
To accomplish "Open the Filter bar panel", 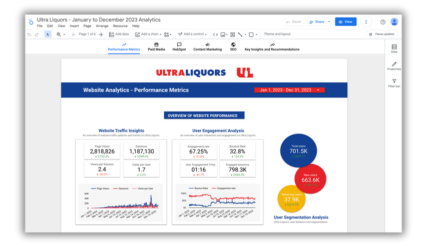I will click(x=394, y=83).
